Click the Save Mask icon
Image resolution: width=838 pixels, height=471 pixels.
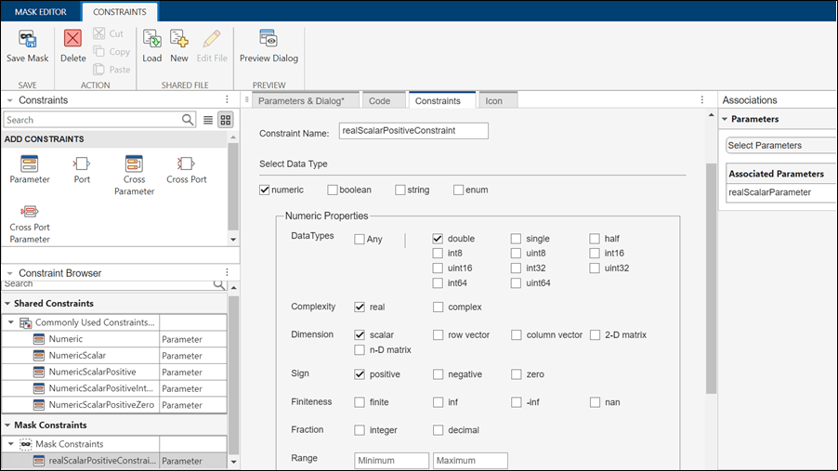click(x=27, y=39)
